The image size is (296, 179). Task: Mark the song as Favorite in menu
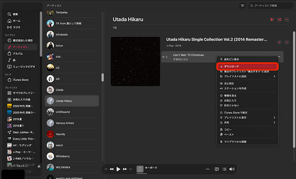[x=247, y=100]
